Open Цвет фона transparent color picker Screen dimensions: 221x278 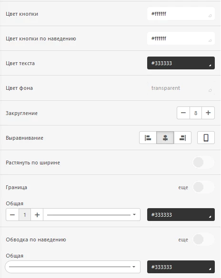[x=181, y=88]
